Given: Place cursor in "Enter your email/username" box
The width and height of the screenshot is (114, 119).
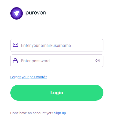Looking at the screenshot, I should pyautogui.click(x=57, y=45).
